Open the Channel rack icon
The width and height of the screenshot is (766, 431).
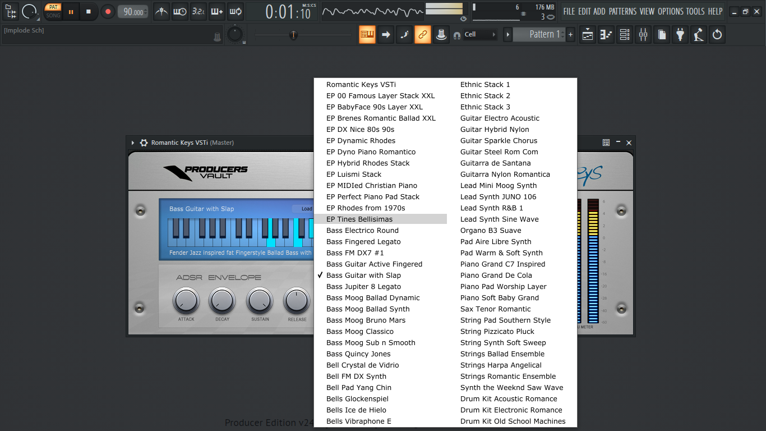point(625,34)
